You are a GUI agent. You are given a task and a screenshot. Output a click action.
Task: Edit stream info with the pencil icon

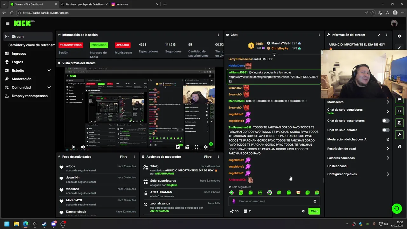pyautogui.click(x=379, y=35)
